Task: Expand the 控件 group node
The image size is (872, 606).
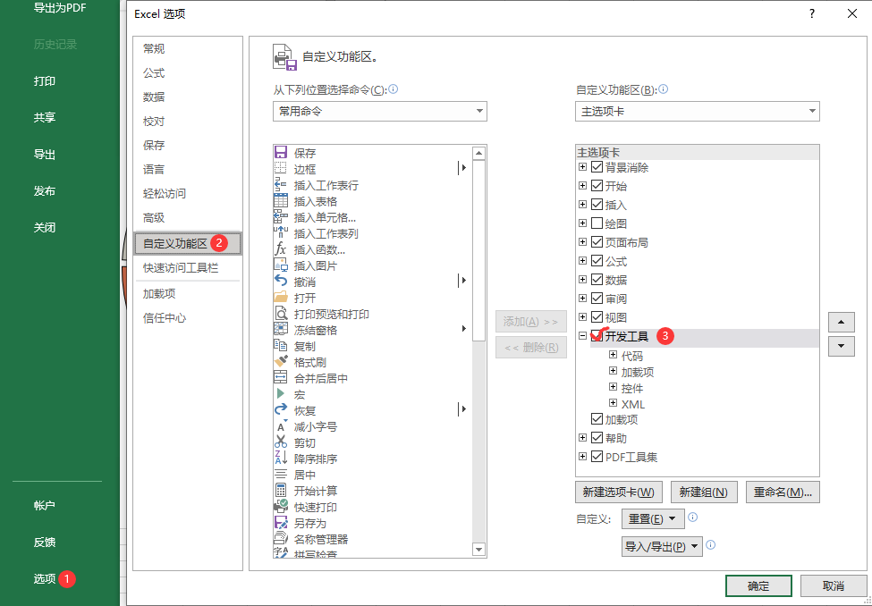Action: click(x=613, y=387)
